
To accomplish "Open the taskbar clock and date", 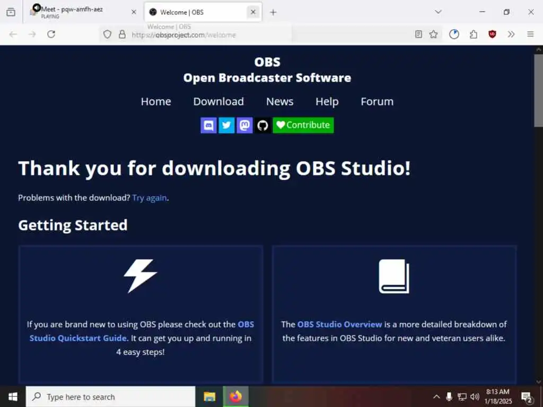I will (x=498, y=397).
